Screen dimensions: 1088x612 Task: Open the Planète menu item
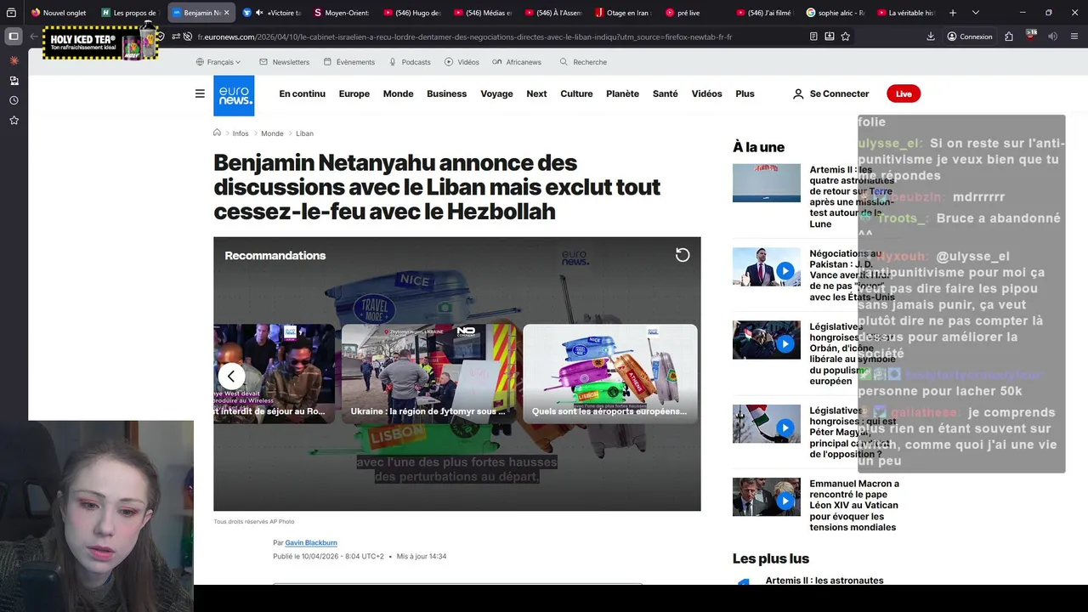[622, 93]
